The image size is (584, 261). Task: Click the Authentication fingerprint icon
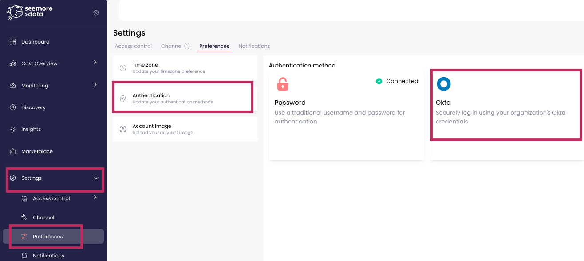tap(123, 99)
